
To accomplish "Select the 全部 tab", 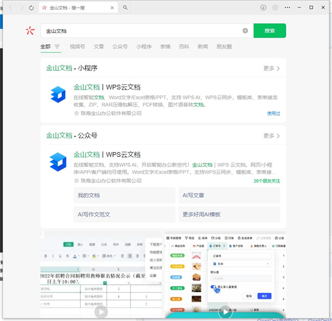I will (x=45, y=46).
